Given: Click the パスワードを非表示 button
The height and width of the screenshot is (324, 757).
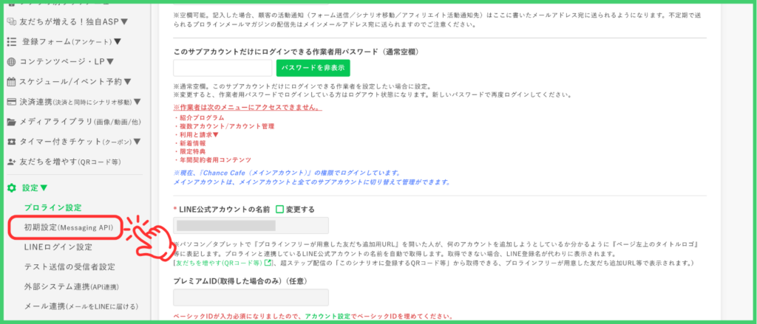Looking at the screenshot, I should [313, 68].
